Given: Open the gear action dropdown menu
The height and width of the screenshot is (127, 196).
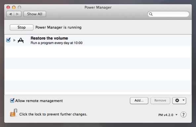Looking at the screenshot, I should click(x=179, y=101).
